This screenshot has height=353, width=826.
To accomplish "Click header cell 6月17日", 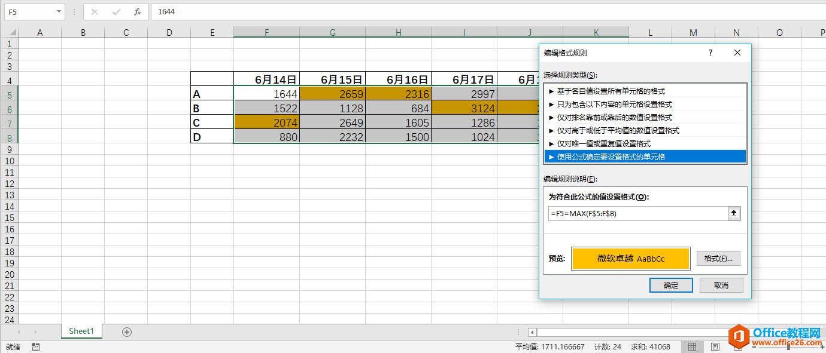I will pos(464,79).
